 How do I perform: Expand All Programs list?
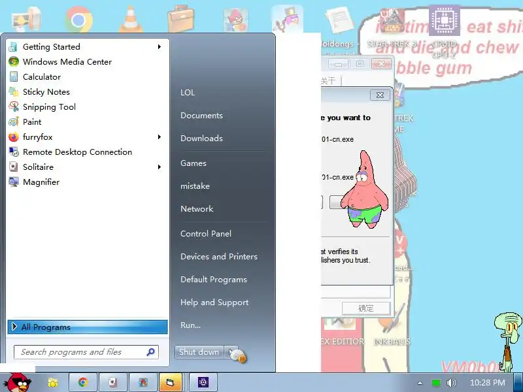[x=88, y=327]
